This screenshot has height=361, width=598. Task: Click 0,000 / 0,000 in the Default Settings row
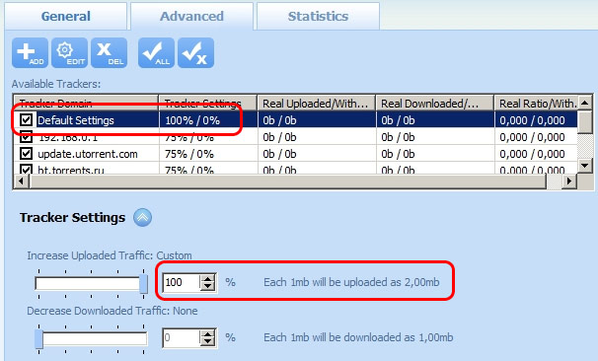coord(532,120)
